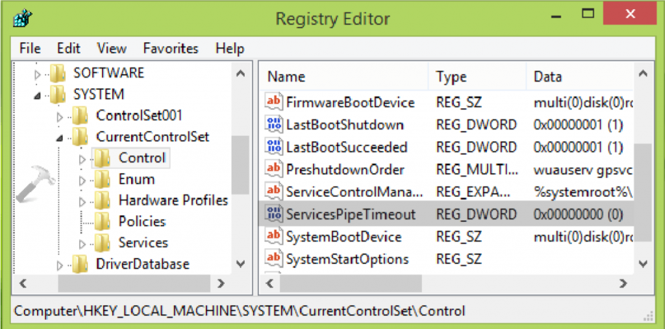Viewport: 665px width, 329px height.
Task: Open the Favorites menu
Action: pos(171,48)
